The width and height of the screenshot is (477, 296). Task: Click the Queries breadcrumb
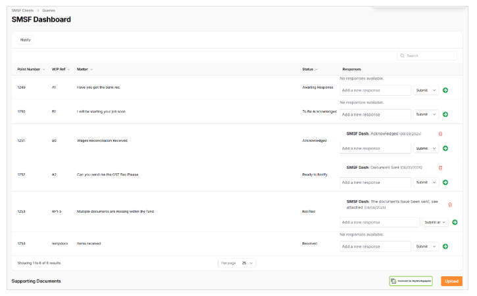[49, 11]
